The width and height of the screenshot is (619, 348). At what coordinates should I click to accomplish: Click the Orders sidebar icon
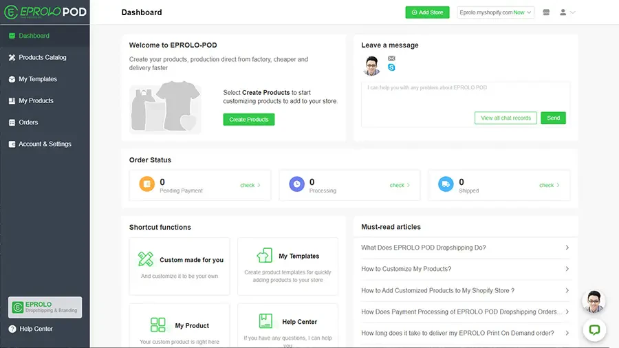tap(12, 122)
